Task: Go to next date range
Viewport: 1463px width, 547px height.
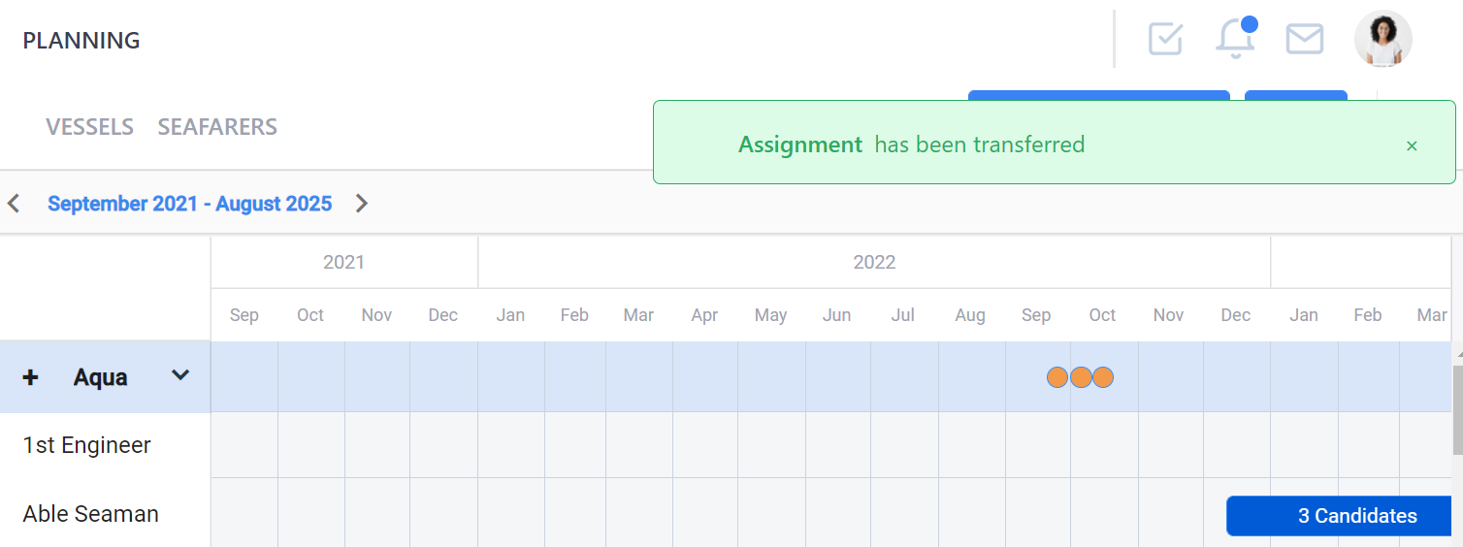Action: click(x=362, y=204)
